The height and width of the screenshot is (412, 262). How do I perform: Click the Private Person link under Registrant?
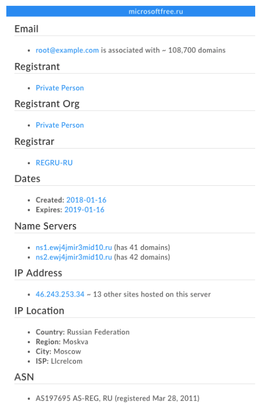[60, 88]
